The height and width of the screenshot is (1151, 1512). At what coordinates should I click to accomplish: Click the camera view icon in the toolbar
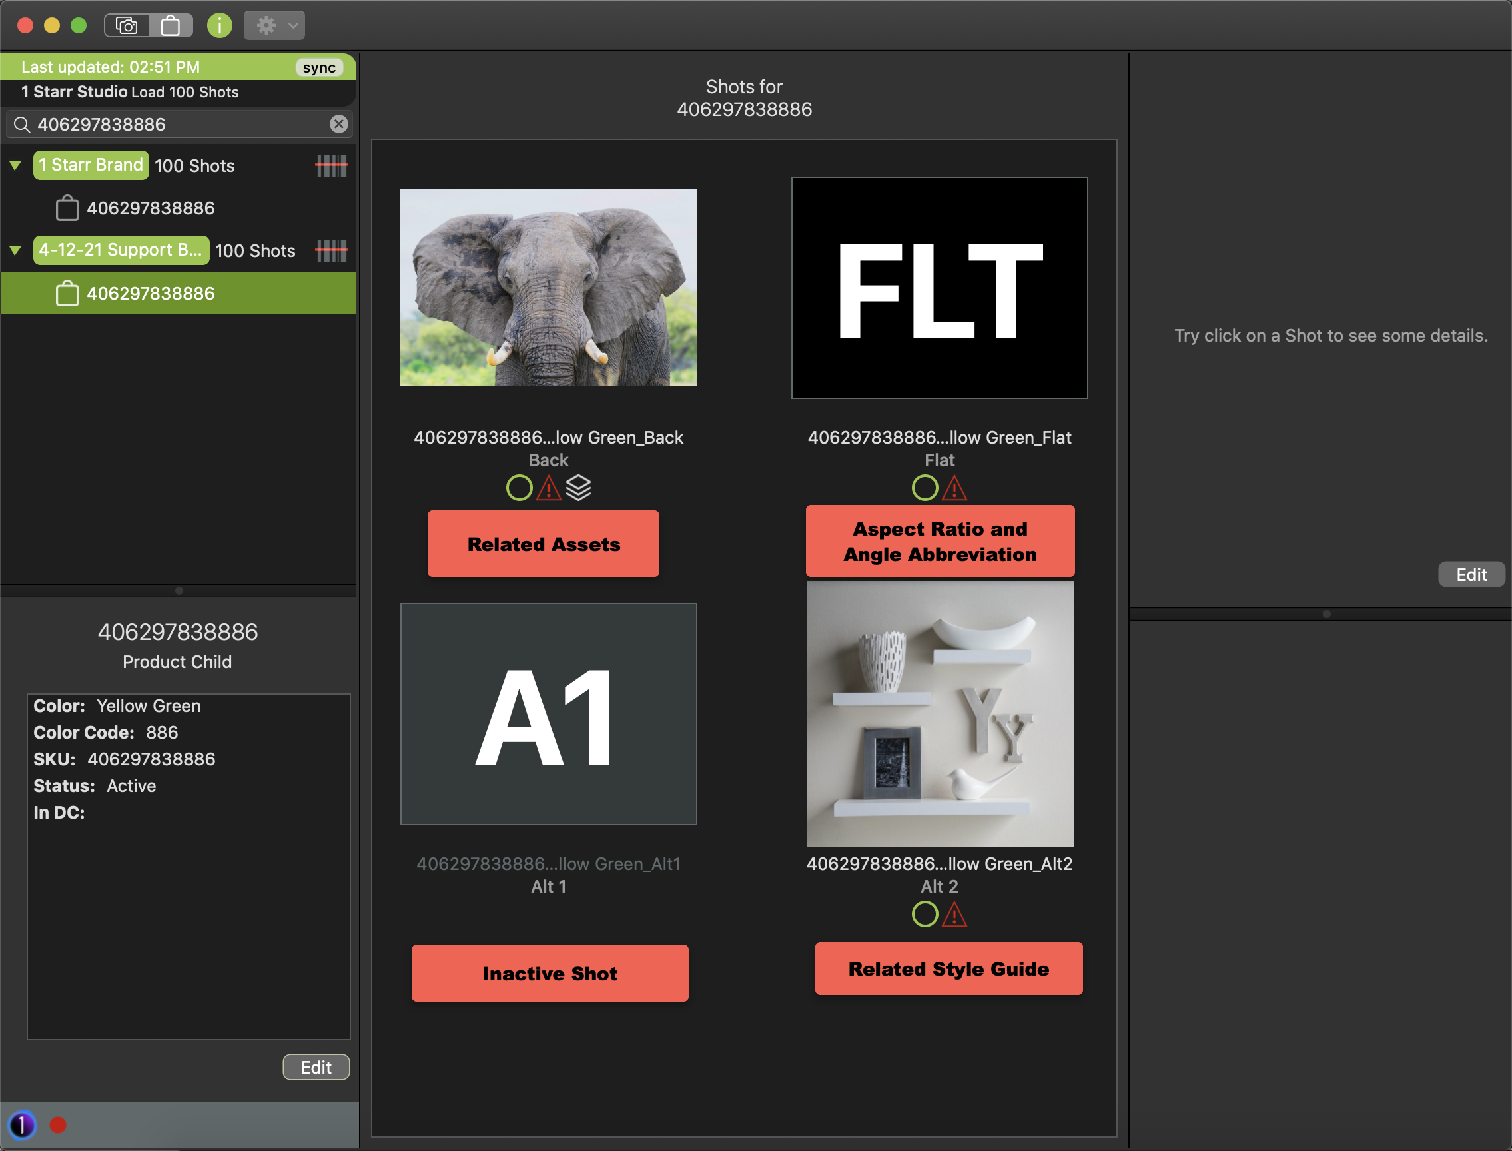pyautogui.click(x=127, y=26)
